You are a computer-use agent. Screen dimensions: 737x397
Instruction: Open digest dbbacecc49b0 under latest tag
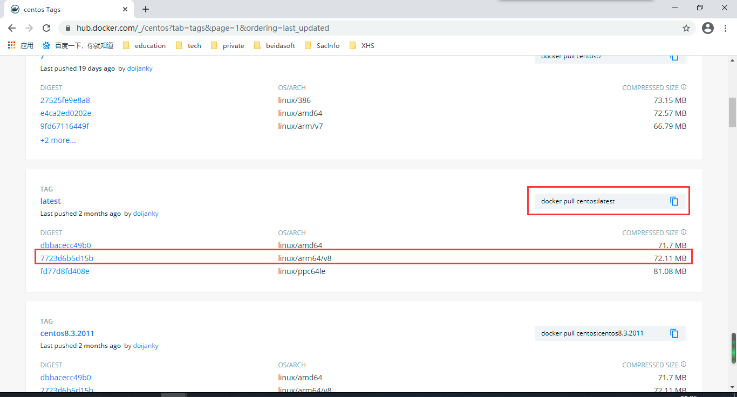(65, 245)
